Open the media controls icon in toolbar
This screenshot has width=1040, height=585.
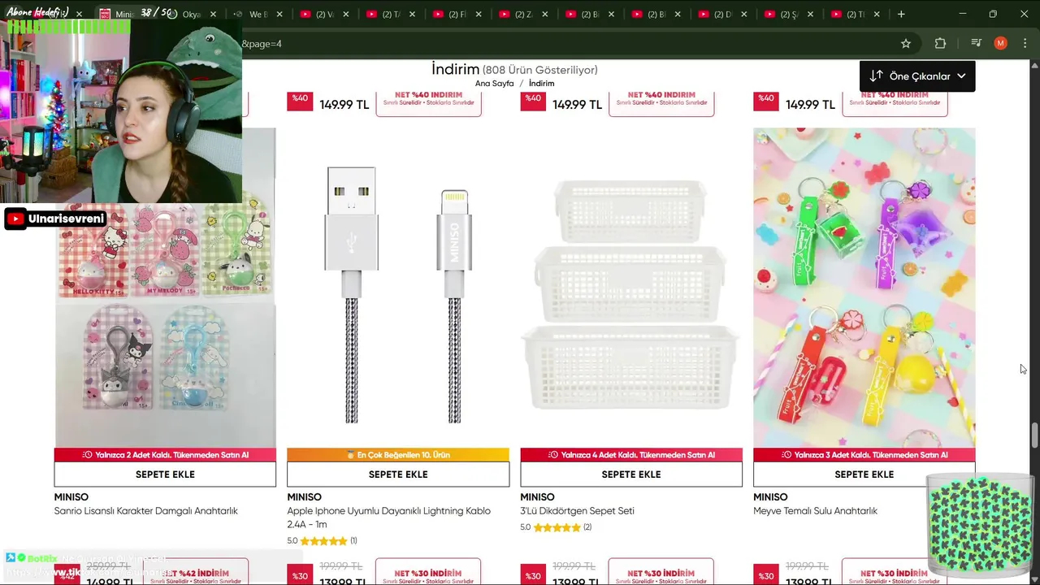pyautogui.click(x=977, y=43)
